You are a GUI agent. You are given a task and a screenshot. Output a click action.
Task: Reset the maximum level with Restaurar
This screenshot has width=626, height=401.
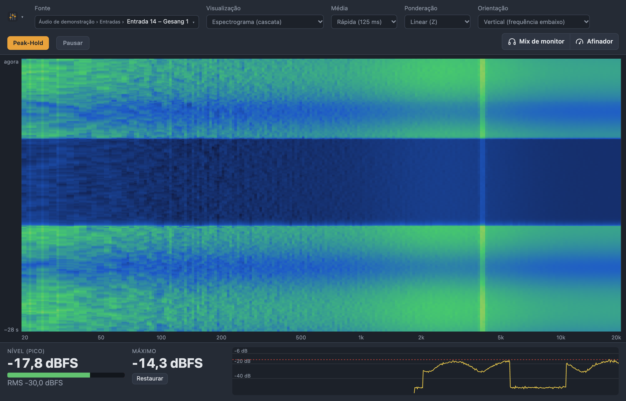click(150, 379)
